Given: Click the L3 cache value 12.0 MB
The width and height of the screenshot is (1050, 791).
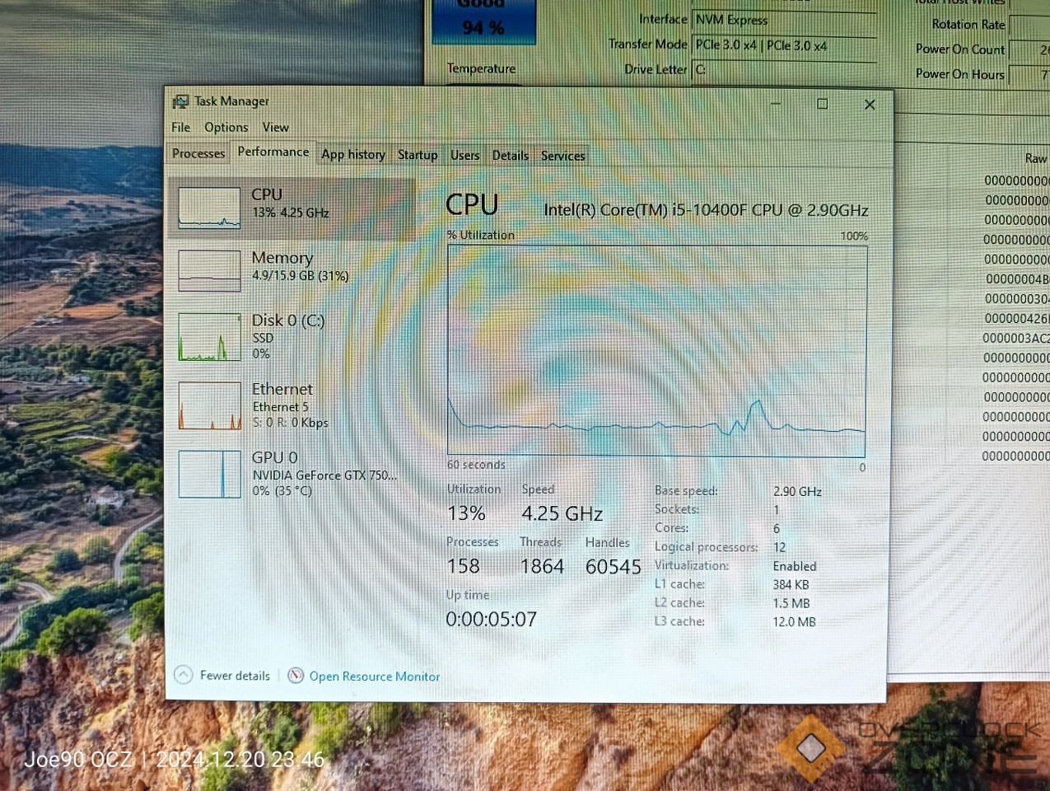Looking at the screenshot, I should (794, 622).
